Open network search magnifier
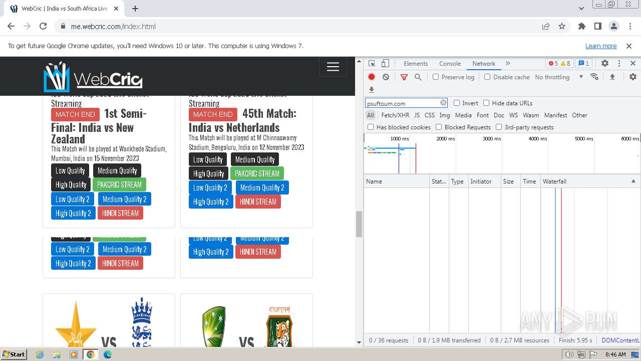The image size is (641, 361). (x=418, y=77)
